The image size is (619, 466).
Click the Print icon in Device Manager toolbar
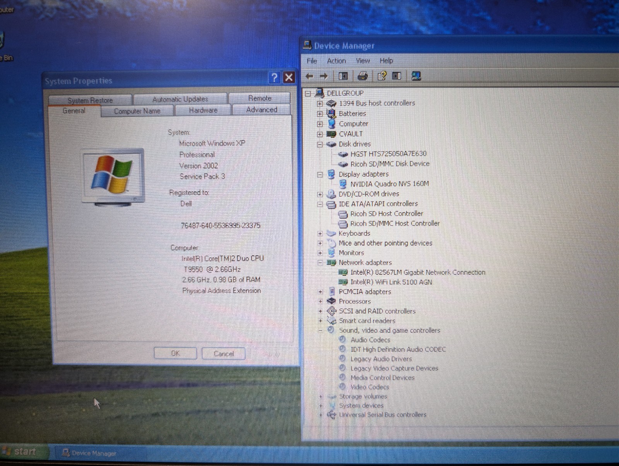pyautogui.click(x=363, y=76)
